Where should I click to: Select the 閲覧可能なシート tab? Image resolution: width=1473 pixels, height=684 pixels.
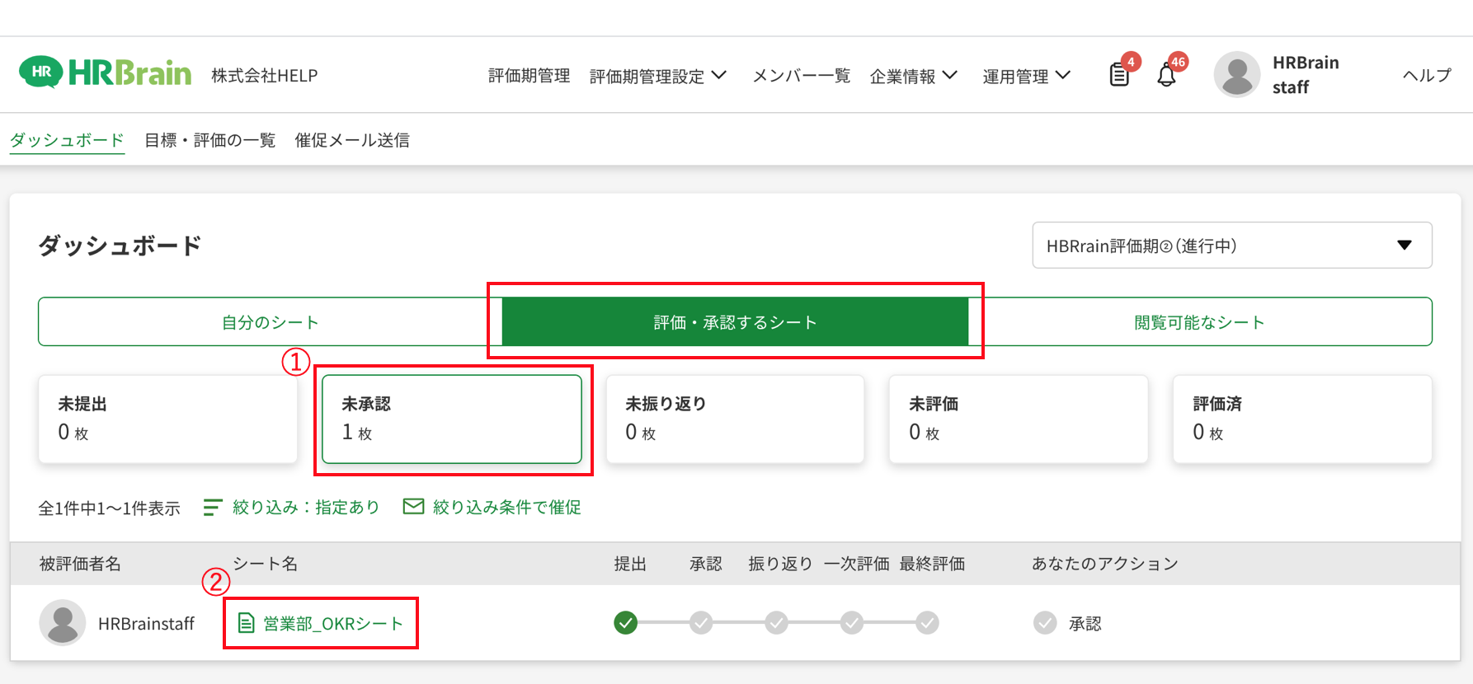pyautogui.click(x=1200, y=322)
